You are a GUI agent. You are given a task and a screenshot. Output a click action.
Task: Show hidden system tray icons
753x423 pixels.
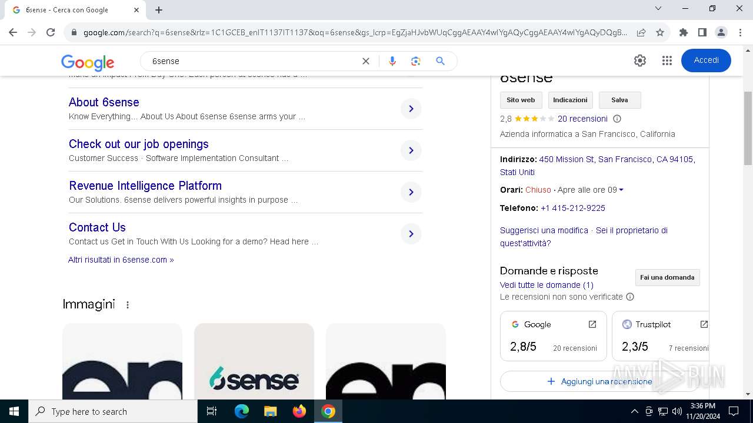pyautogui.click(x=634, y=411)
